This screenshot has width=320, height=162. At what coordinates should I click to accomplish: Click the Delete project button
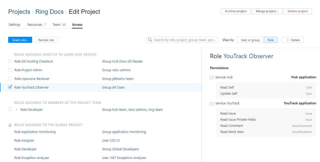coord(298,11)
